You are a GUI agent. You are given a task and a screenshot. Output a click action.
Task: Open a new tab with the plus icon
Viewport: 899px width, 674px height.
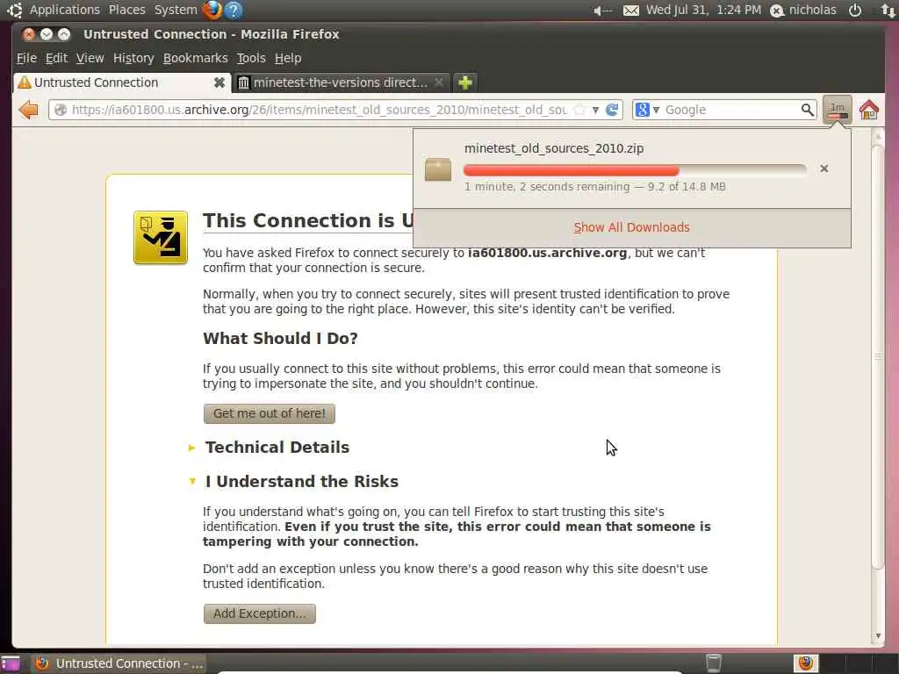coord(465,82)
